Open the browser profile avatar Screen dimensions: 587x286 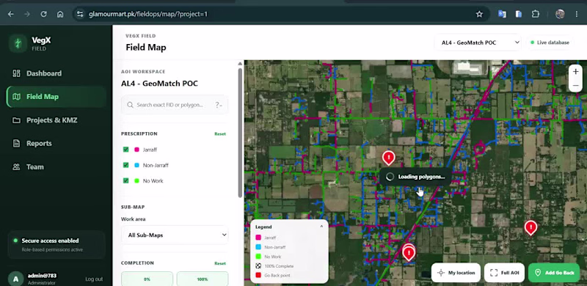[560, 14]
